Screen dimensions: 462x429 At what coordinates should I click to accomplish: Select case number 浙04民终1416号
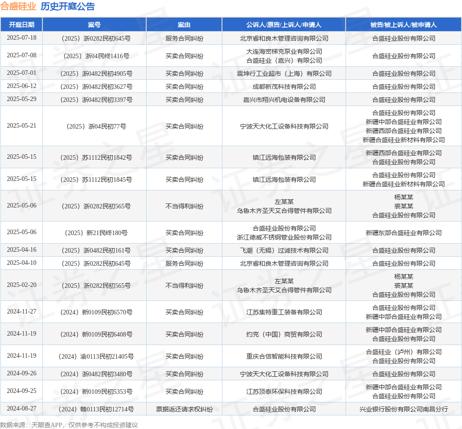click(96, 56)
